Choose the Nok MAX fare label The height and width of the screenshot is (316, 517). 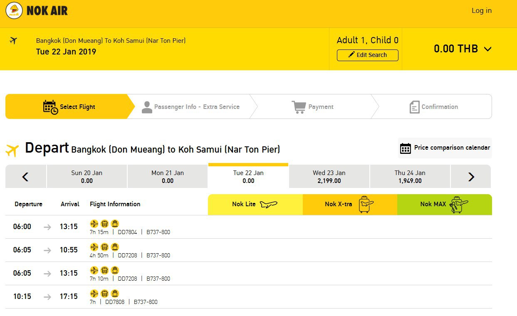click(433, 204)
